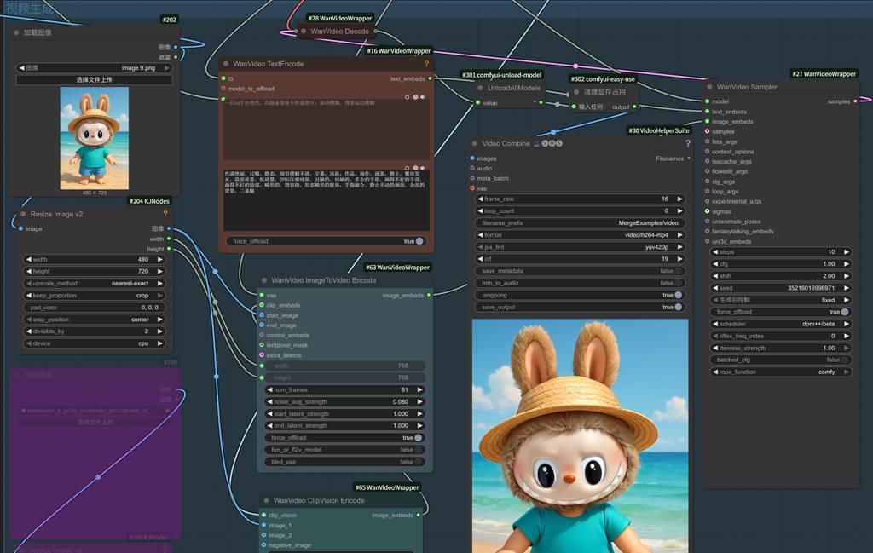Open help icon on Video Combine node

(x=688, y=143)
